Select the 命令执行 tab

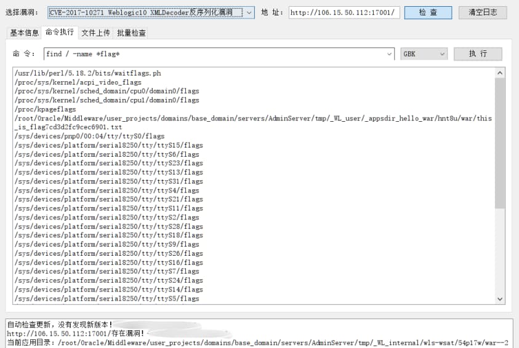click(x=60, y=32)
